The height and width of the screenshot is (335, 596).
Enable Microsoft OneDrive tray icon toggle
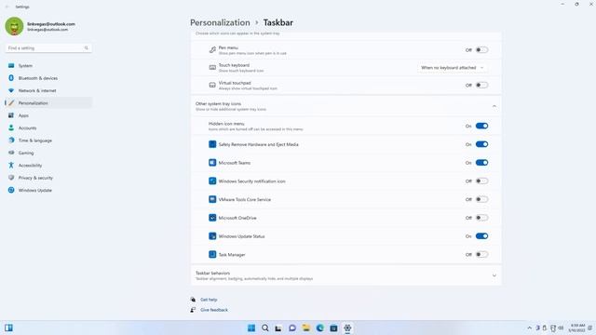coord(481,218)
